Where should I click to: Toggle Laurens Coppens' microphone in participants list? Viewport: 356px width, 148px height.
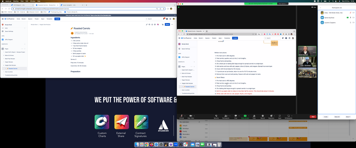coord(351,23)
